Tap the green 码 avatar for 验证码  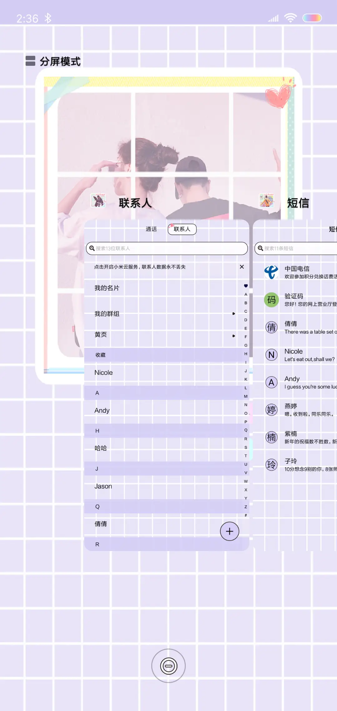[x=271, y=300]
